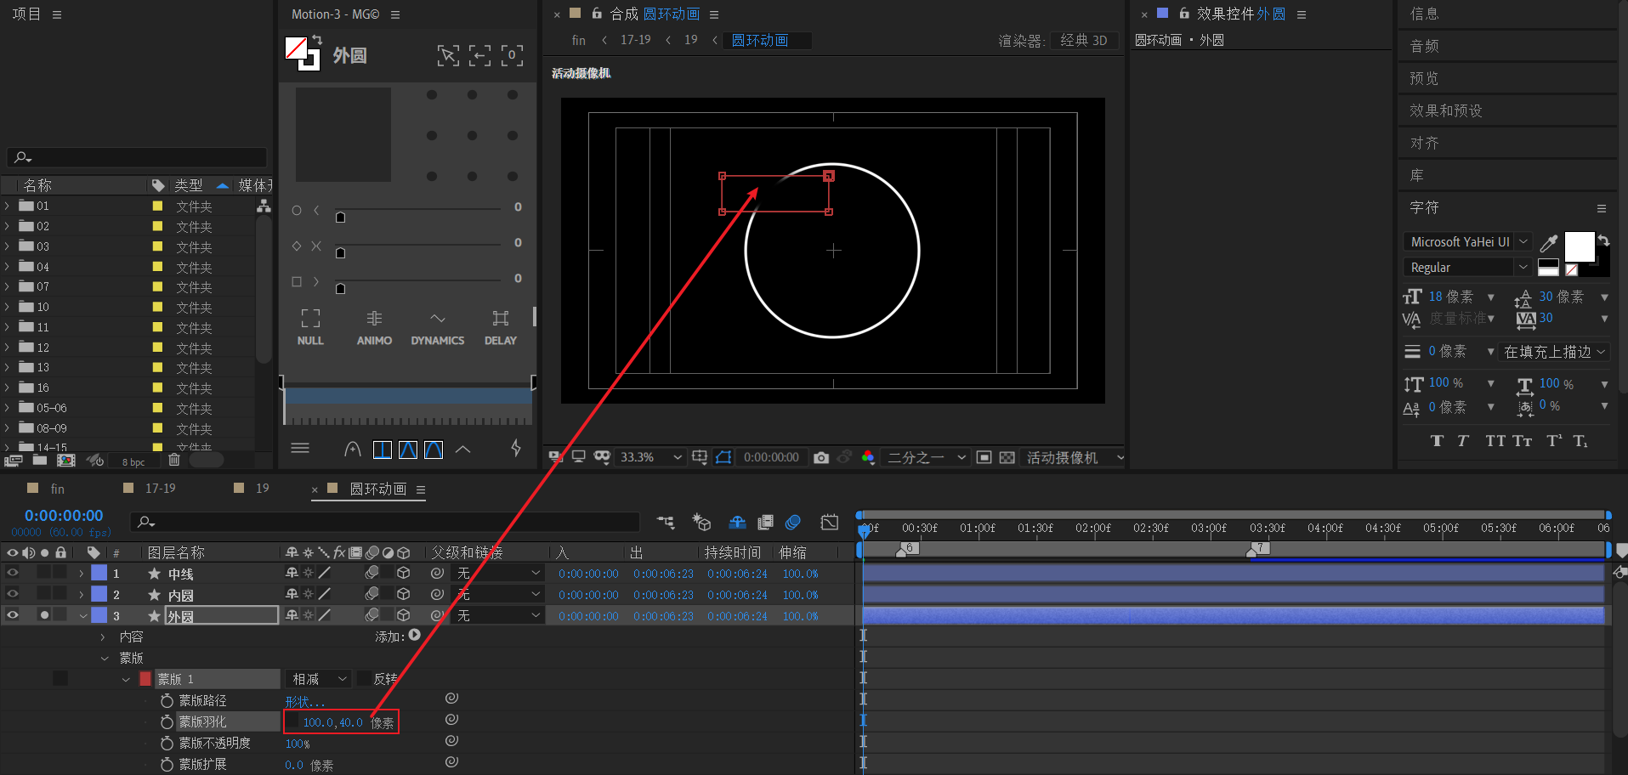
Task: Click the fin breadcrumb in composition viewer
Action: 578,40
